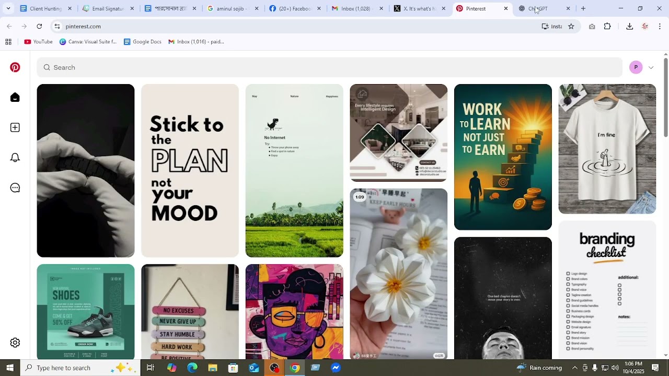Image resolution: width=669 pixels, height=376 pixels.
Task: Grab the page vertical scrollbar
Action: point(666,97)
